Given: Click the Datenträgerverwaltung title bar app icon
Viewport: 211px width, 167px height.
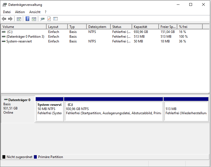Looking at the screenshot, I should coord(4,5).
